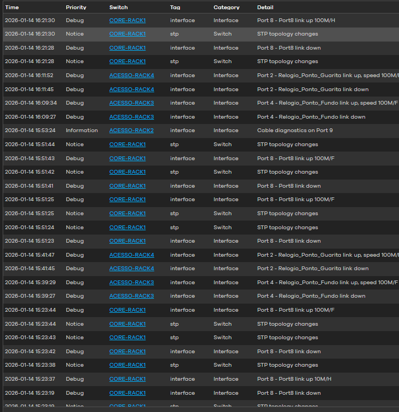Select timestamp 2026-01-14 16:09:34

(31, 103)
